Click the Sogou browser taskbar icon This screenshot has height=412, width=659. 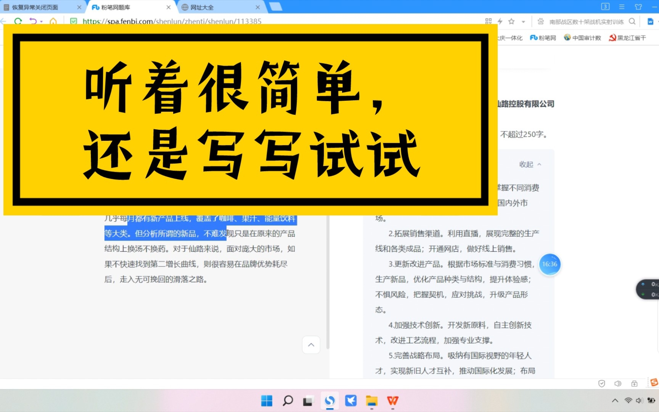(x=329, y=401)
